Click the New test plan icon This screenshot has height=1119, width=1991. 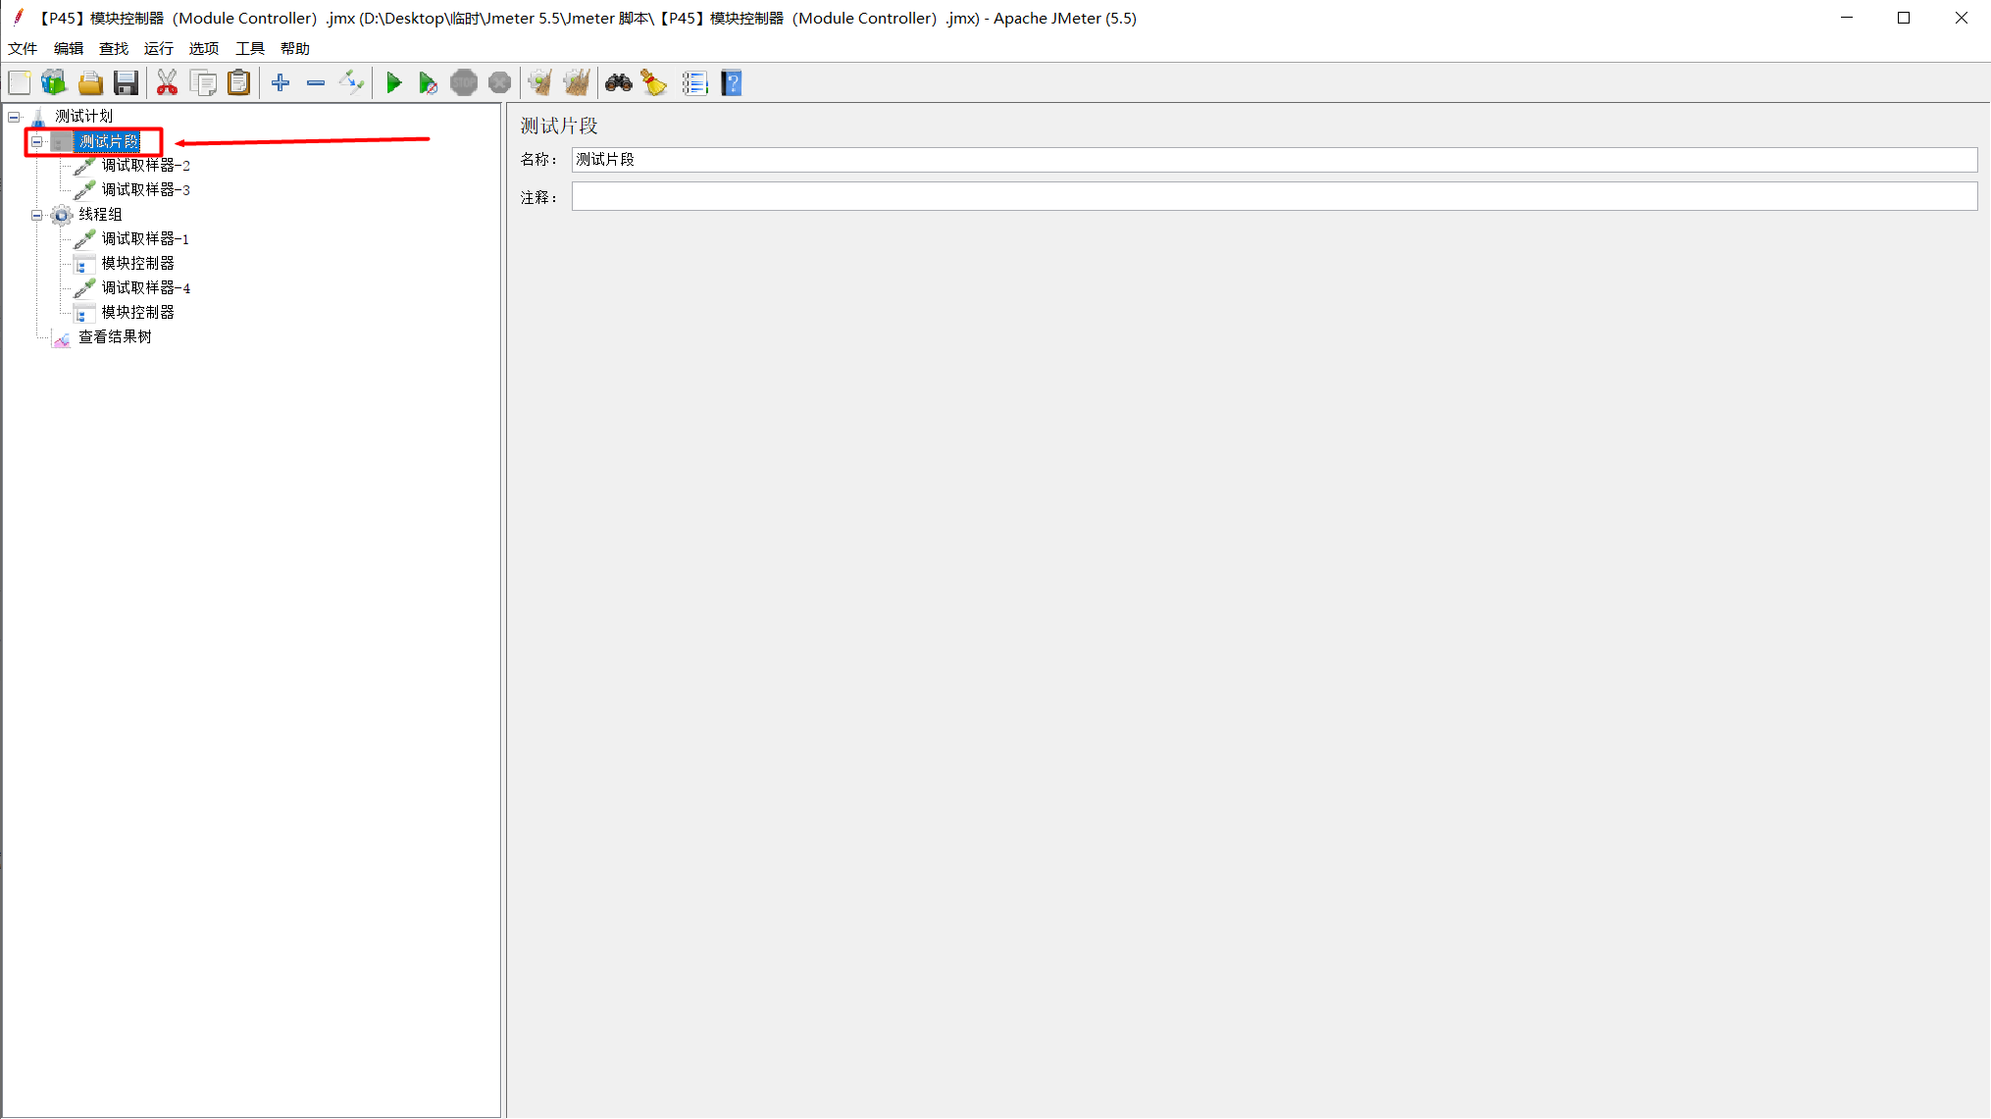[20, 83]
